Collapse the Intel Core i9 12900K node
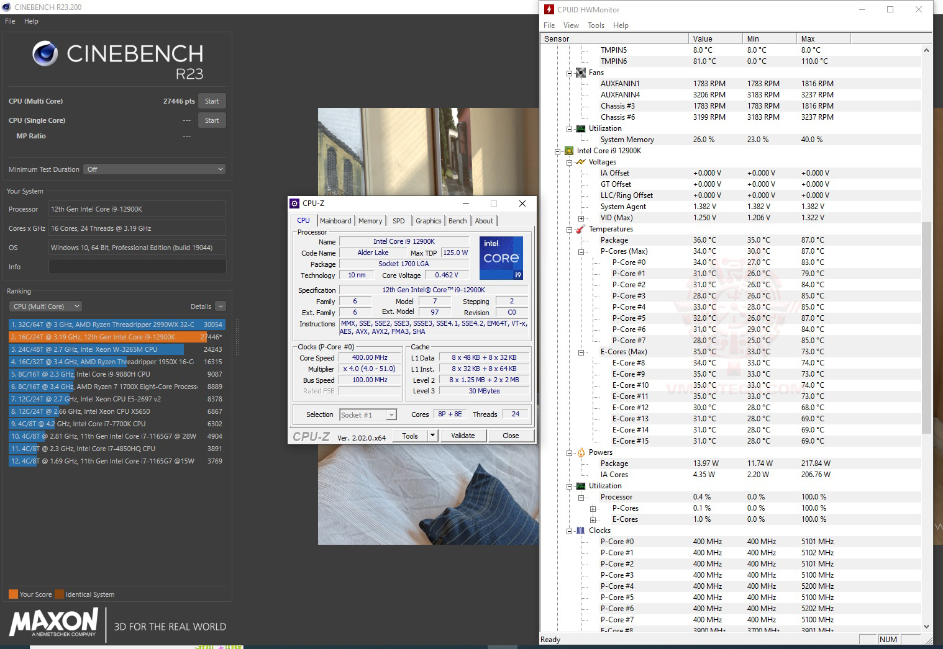Screen dimensions: 943x649 pos(557,151)
